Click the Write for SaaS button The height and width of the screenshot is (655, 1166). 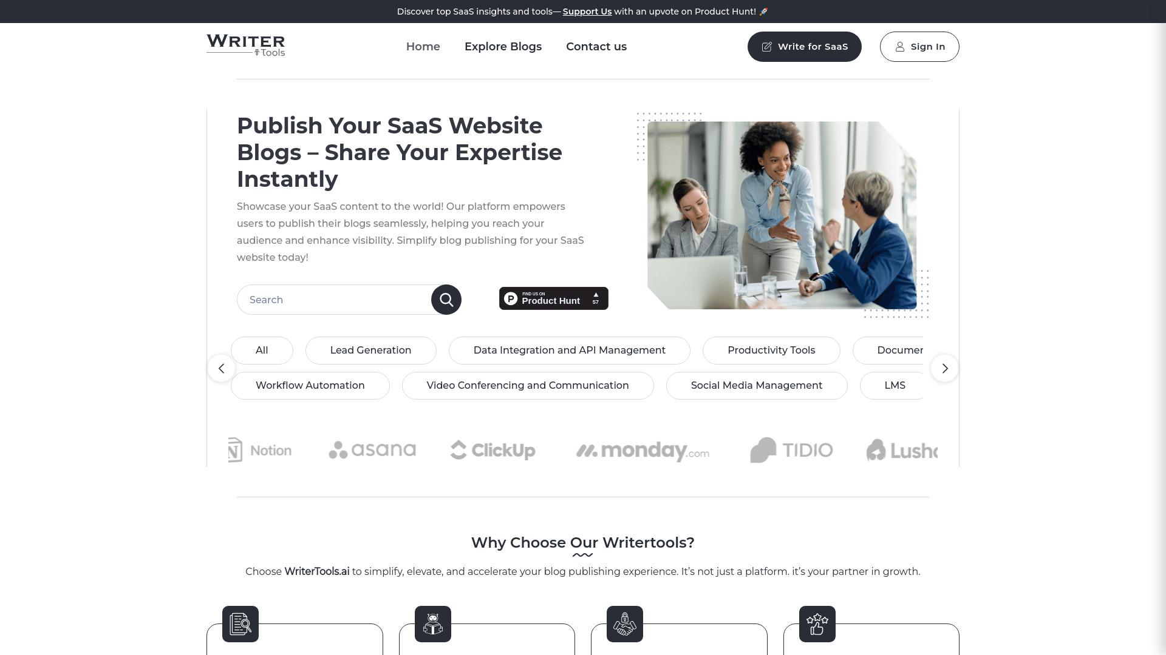click(804, 45)
